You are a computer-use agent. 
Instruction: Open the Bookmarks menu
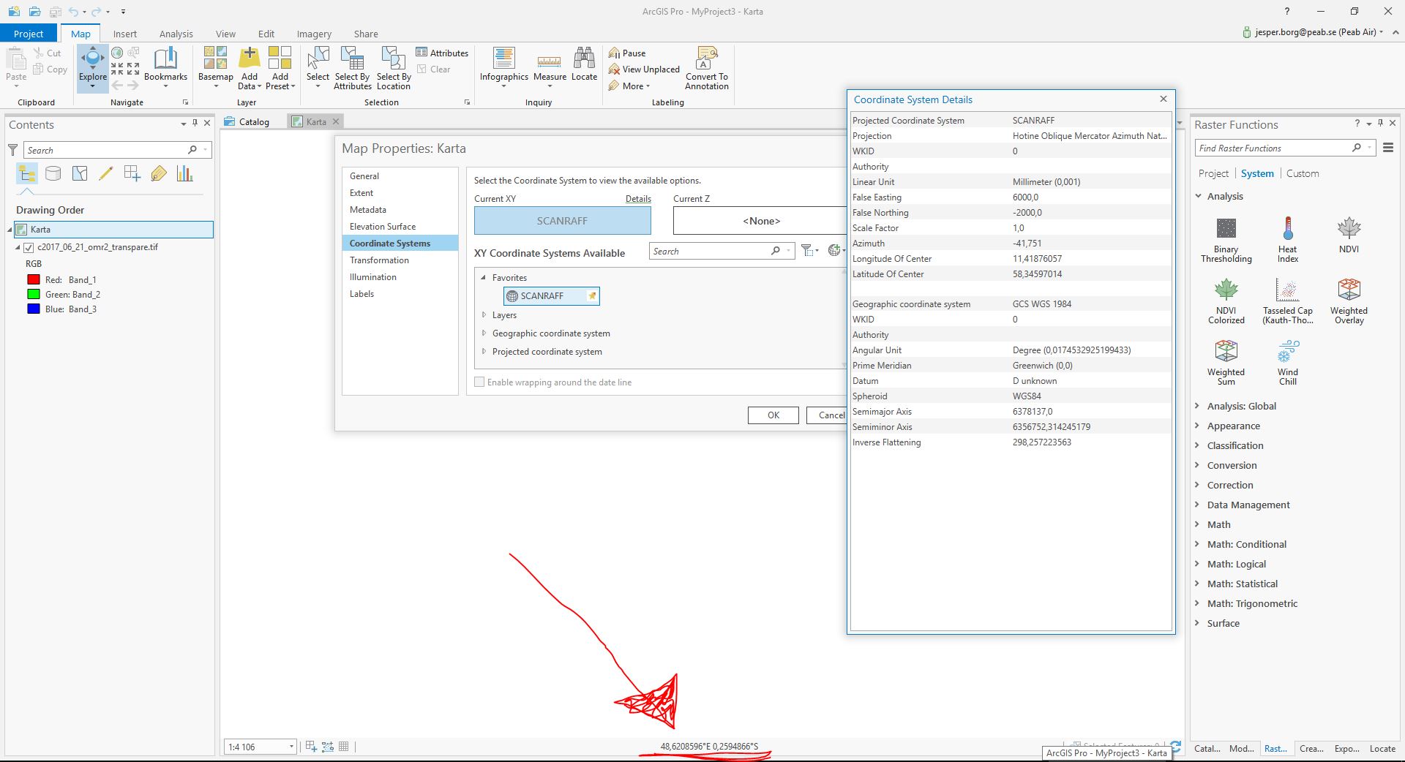(x=165, y=67)
